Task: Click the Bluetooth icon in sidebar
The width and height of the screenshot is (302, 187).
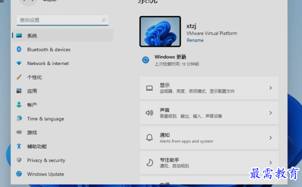Action: pyautogui.click(x=19, y=49)
